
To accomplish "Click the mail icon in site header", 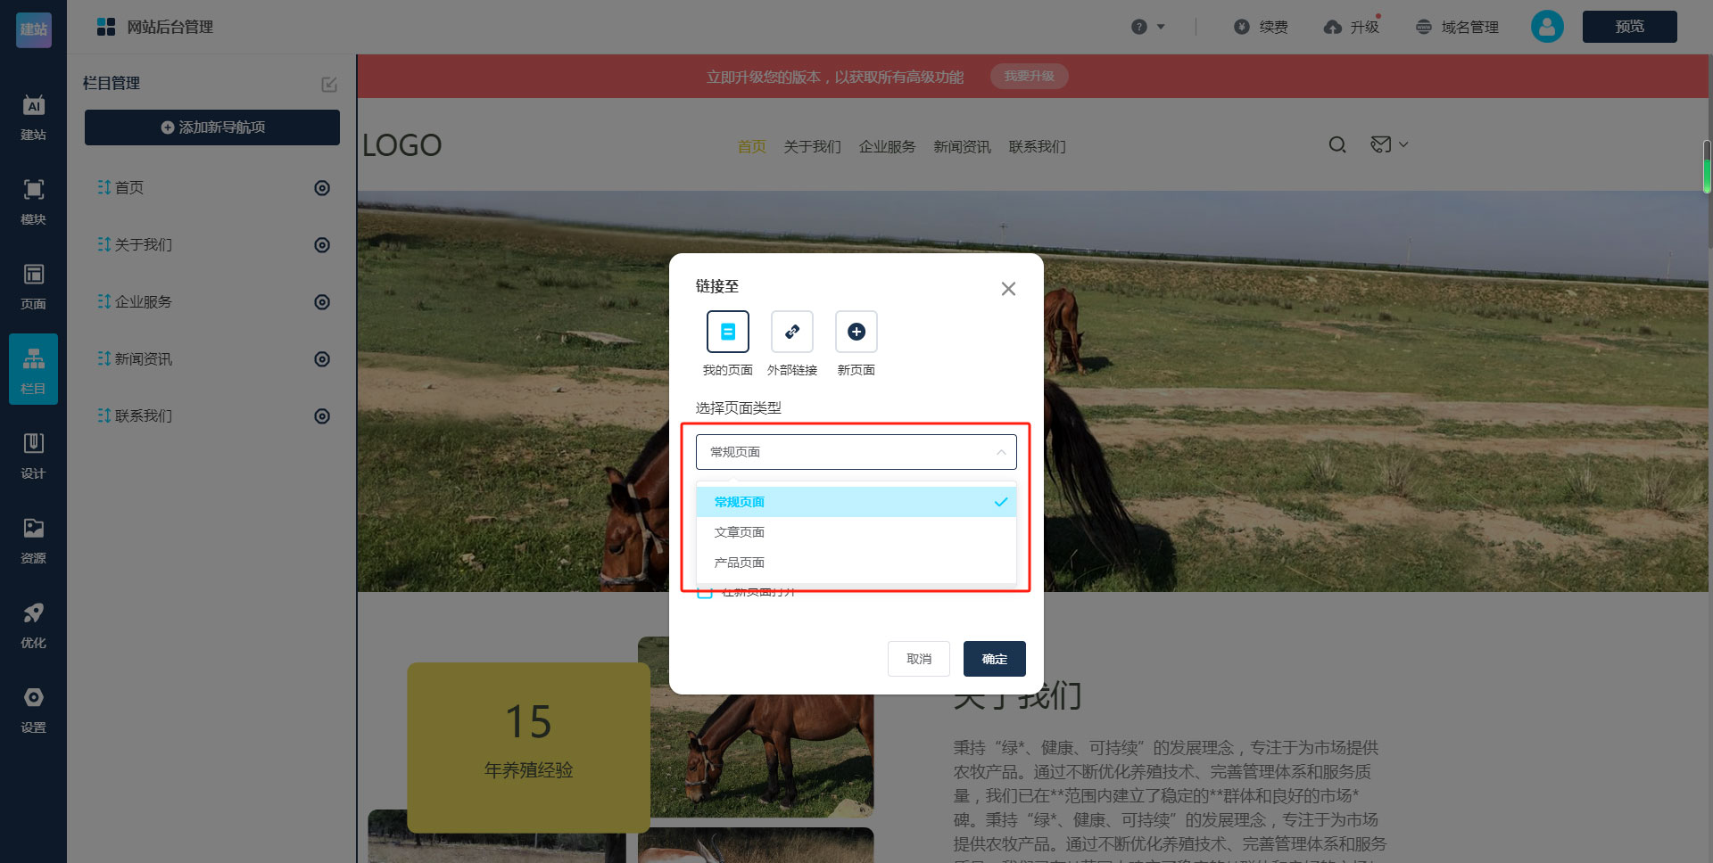I will pos(1380,144).
